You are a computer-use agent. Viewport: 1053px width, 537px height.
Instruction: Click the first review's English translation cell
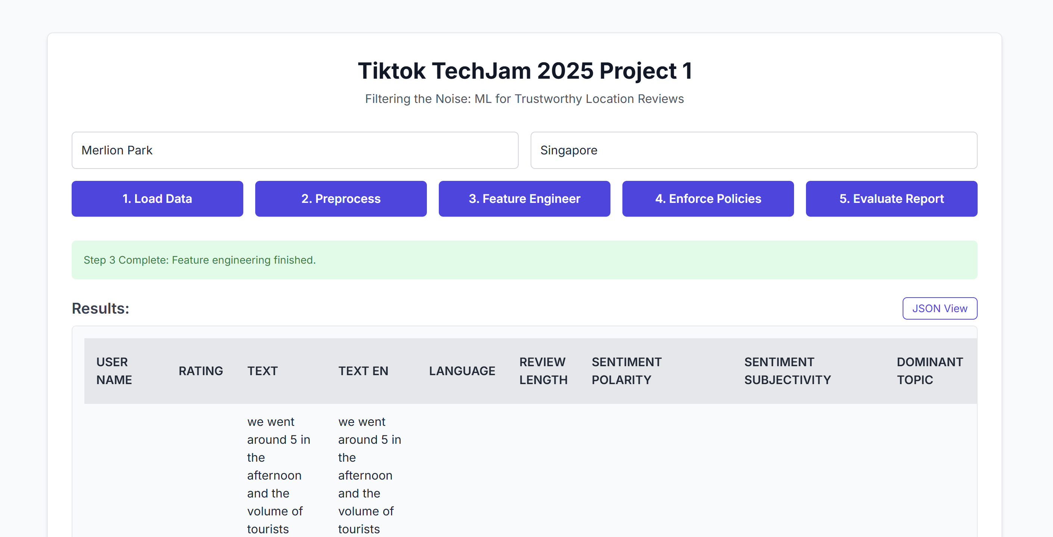[x=369, y=475]
